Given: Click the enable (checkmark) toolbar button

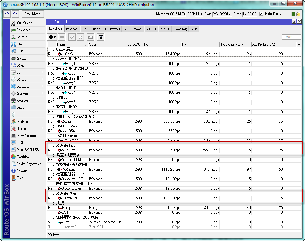Looking at the screenshot, I should click(x=72, y=37).
